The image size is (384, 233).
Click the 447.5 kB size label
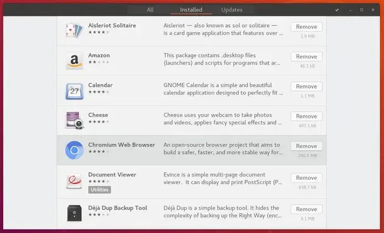[307, 126]
